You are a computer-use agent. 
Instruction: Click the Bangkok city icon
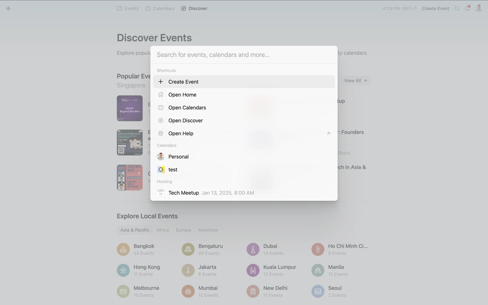[123, 249]
